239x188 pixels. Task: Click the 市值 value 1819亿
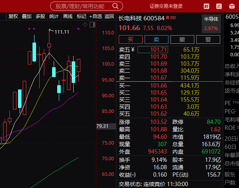click(x=212, y=137)
